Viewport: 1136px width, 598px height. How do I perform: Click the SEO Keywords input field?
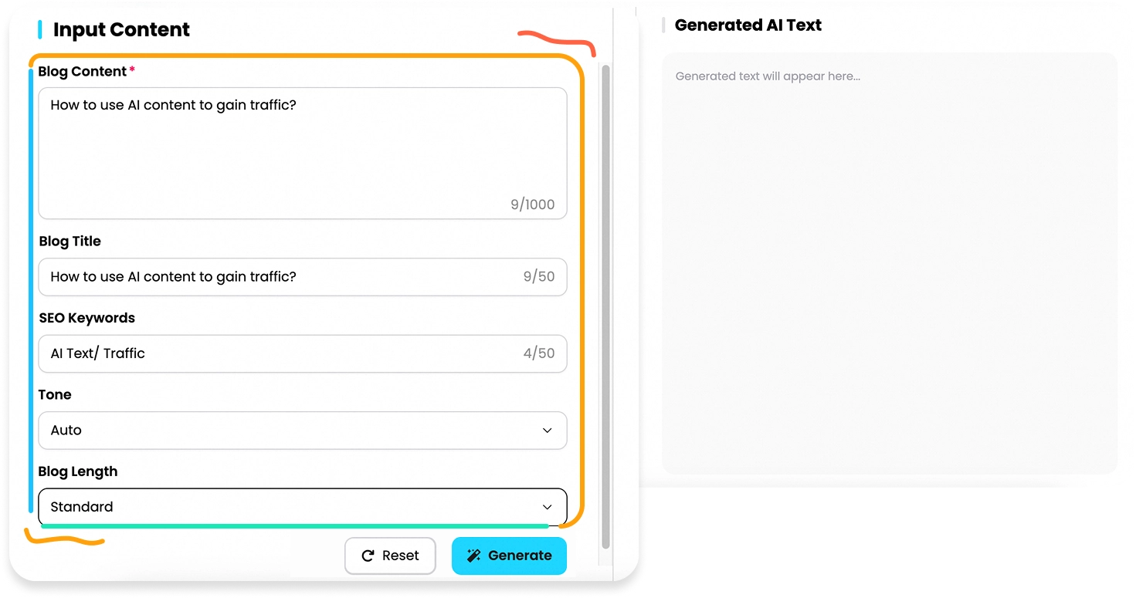click(278, 353)
